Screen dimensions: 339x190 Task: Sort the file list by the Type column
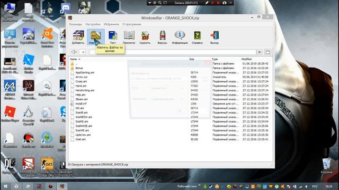tap(215, 59)
